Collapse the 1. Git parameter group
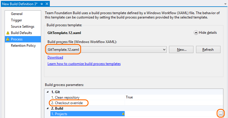The width and height of the screenshot is (228, 118). tap(48, 92)
